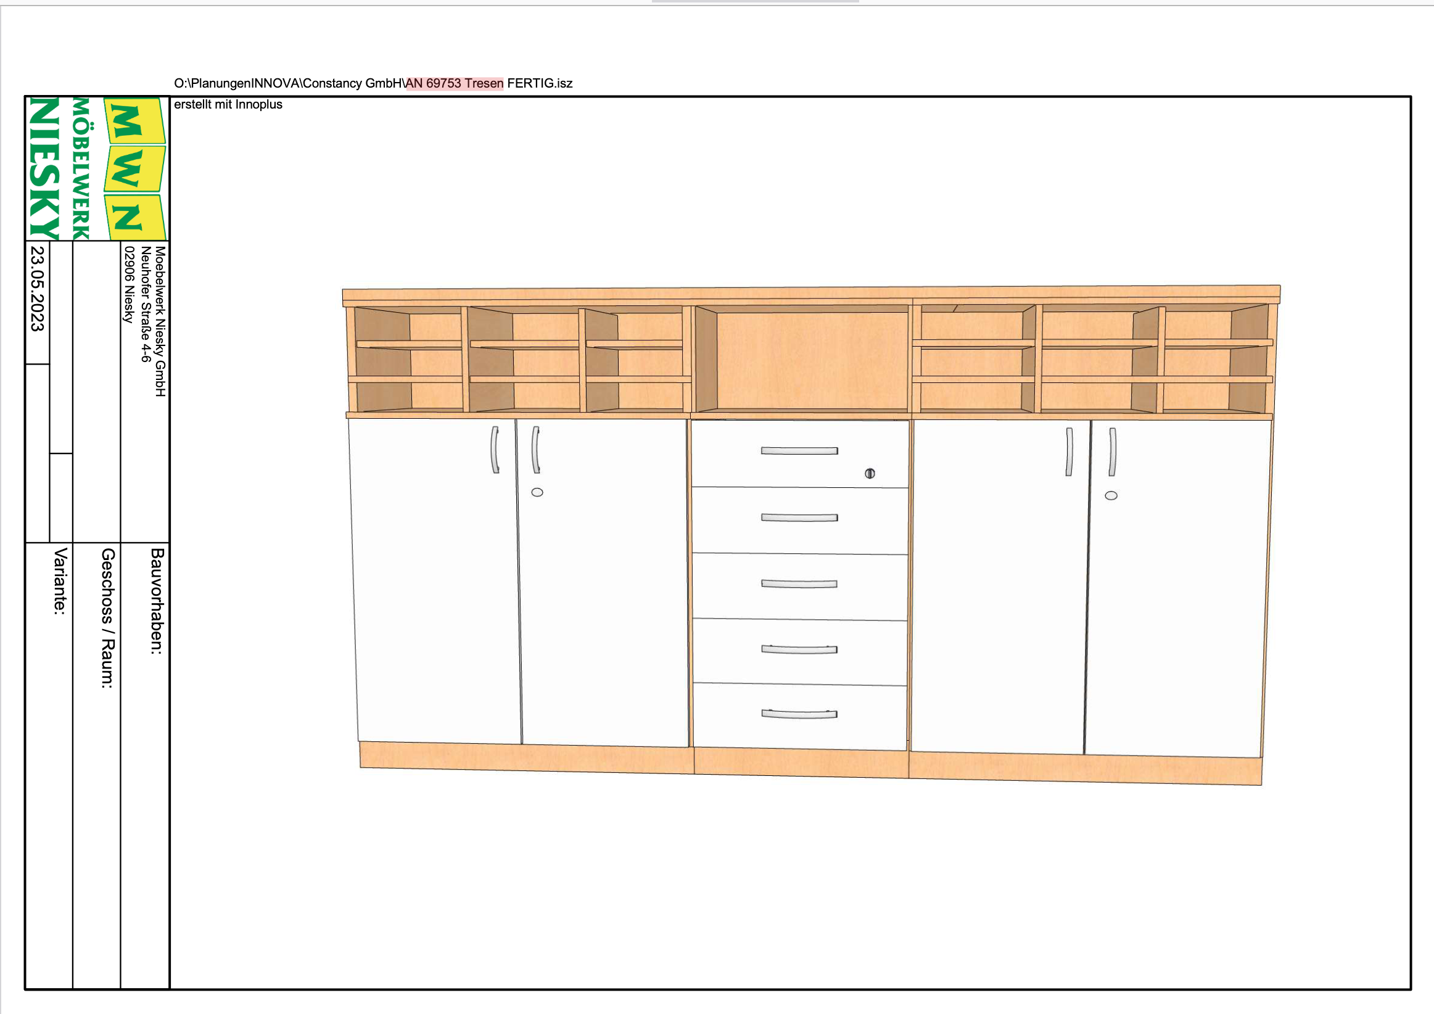
Task: Click the third drawer's handle
Action: [x=799, y=584]
